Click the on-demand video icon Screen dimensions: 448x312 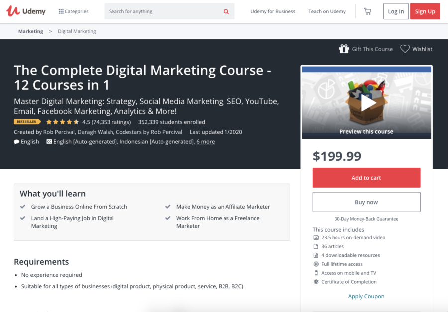point(316,237)
